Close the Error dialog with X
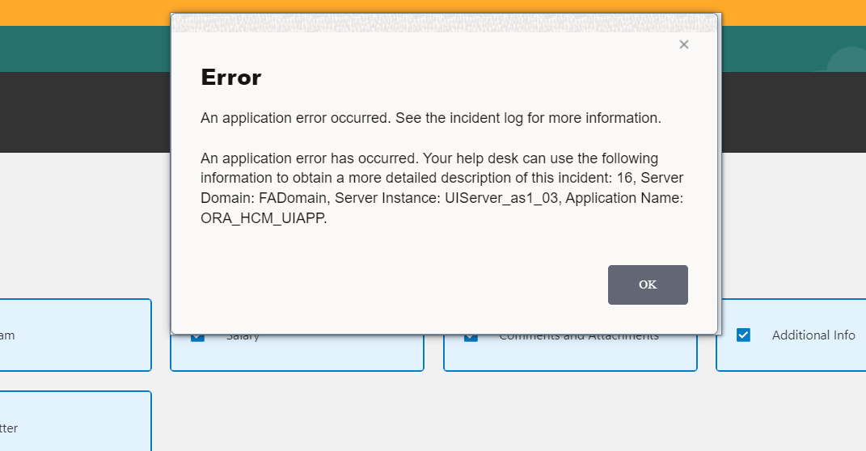Image resolution: width=866 pixels, height=451 pixels. click(684, 44)
